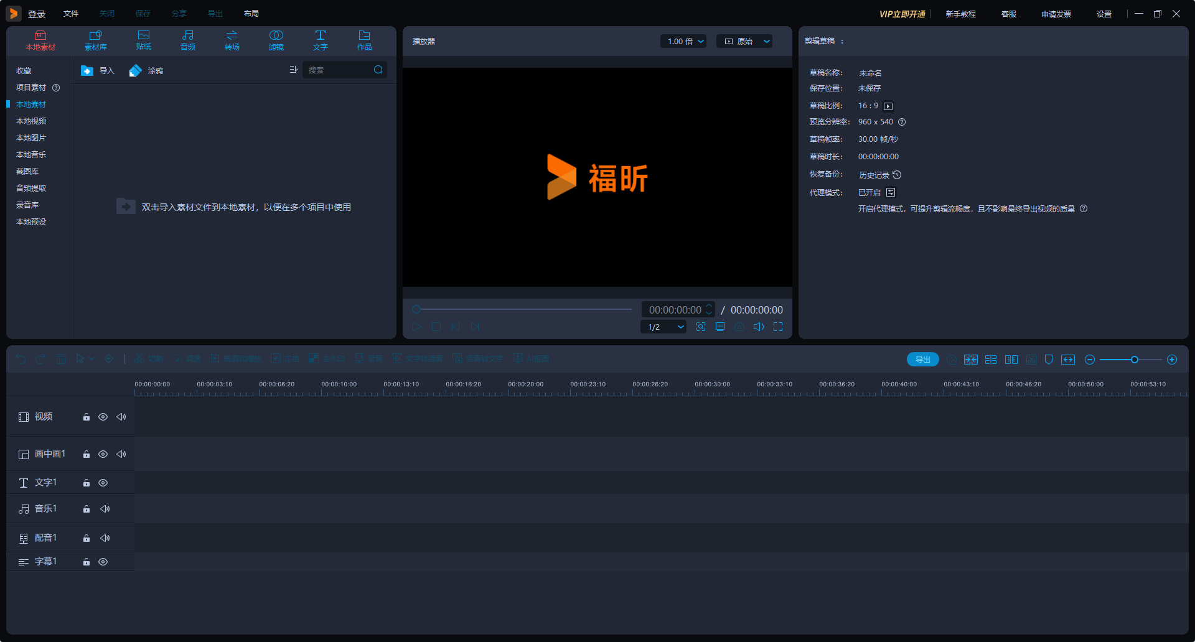Screen dimensions: 1195x642
Task: Click the 草稿比例 16:9 ratio icon
Action: [888, 106]
